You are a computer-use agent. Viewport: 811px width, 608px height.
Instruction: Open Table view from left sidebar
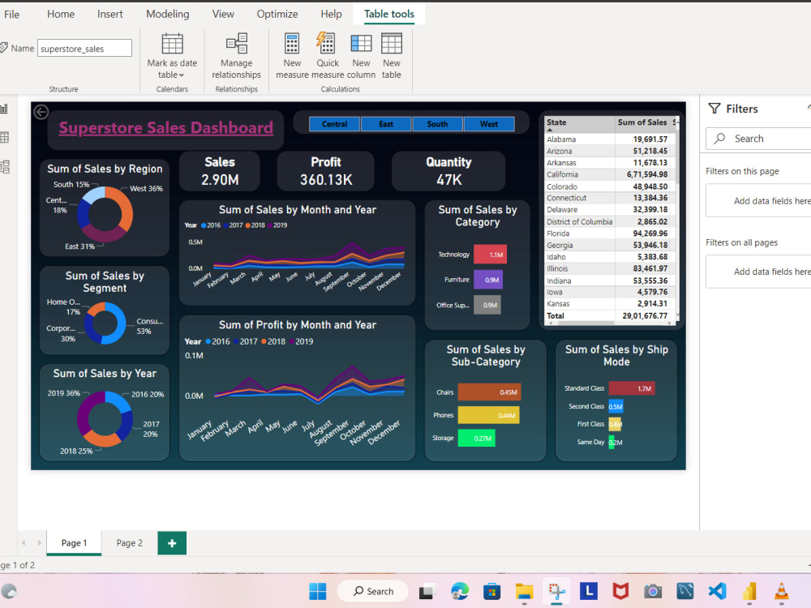(x=5, y=137)
